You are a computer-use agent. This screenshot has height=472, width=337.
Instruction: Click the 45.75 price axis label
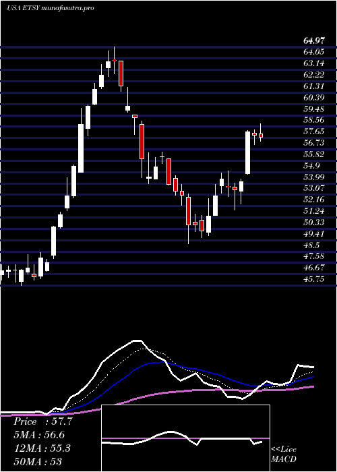pyautogui.click(x=313, y=280)
